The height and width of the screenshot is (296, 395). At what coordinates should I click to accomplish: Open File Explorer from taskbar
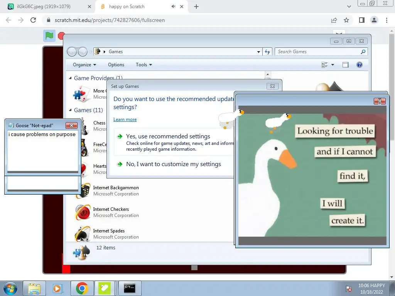pos(34,288)
